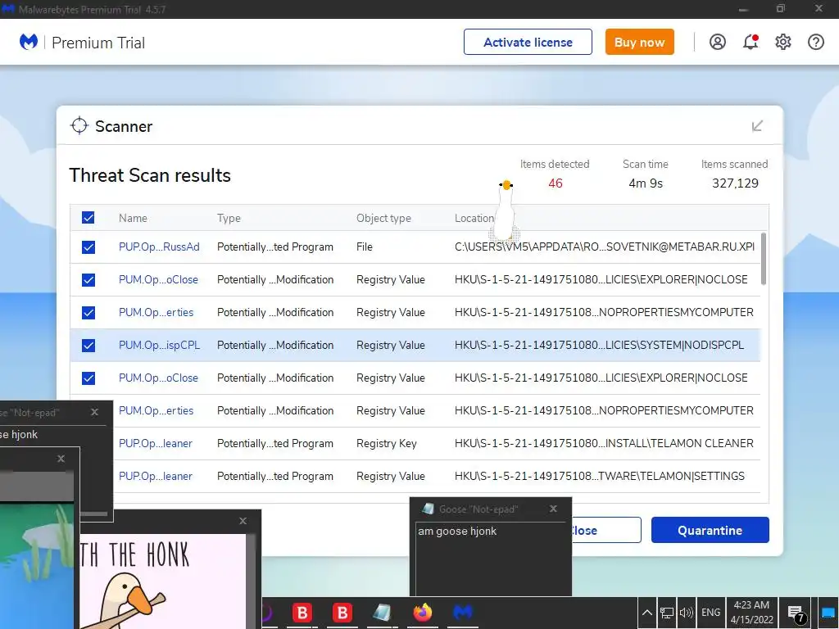Click the Threat Scan results heading
This screenshot has width=839, height=629.
(150, 175)
